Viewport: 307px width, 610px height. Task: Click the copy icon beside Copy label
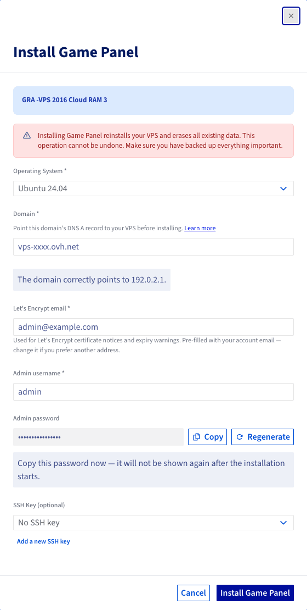pos(197,437)
